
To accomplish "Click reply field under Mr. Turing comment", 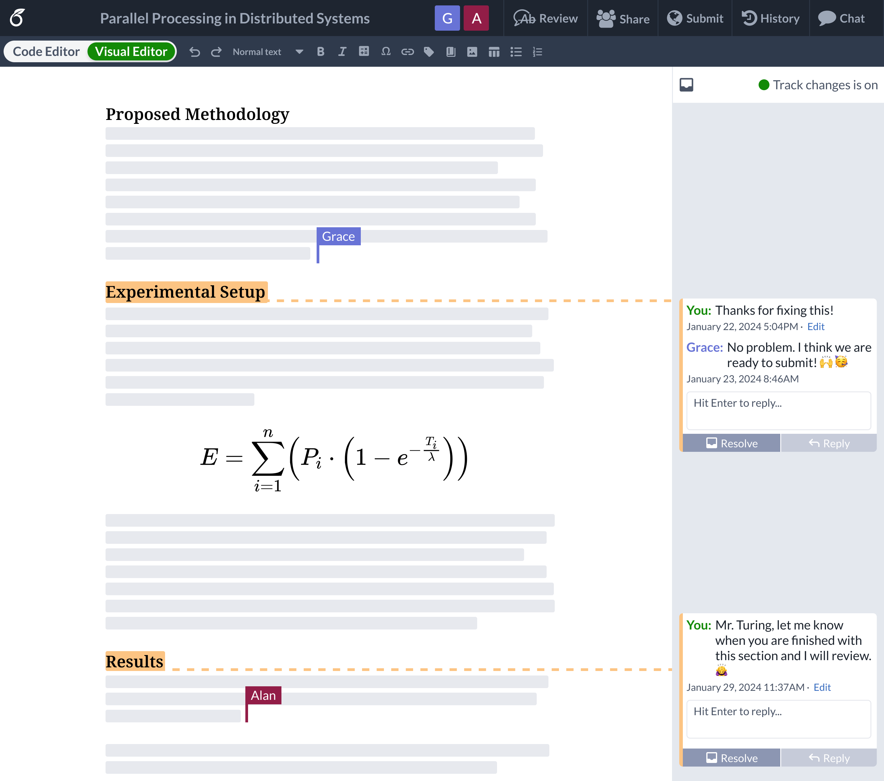I will pos(778,719).
